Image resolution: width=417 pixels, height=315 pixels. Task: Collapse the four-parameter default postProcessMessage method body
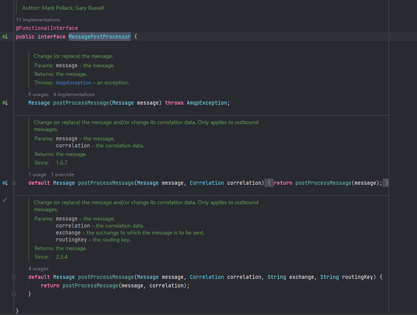(14, 277)
